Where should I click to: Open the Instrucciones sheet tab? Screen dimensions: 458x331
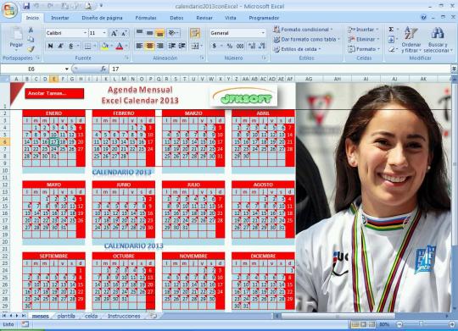(x=124, y=316)
